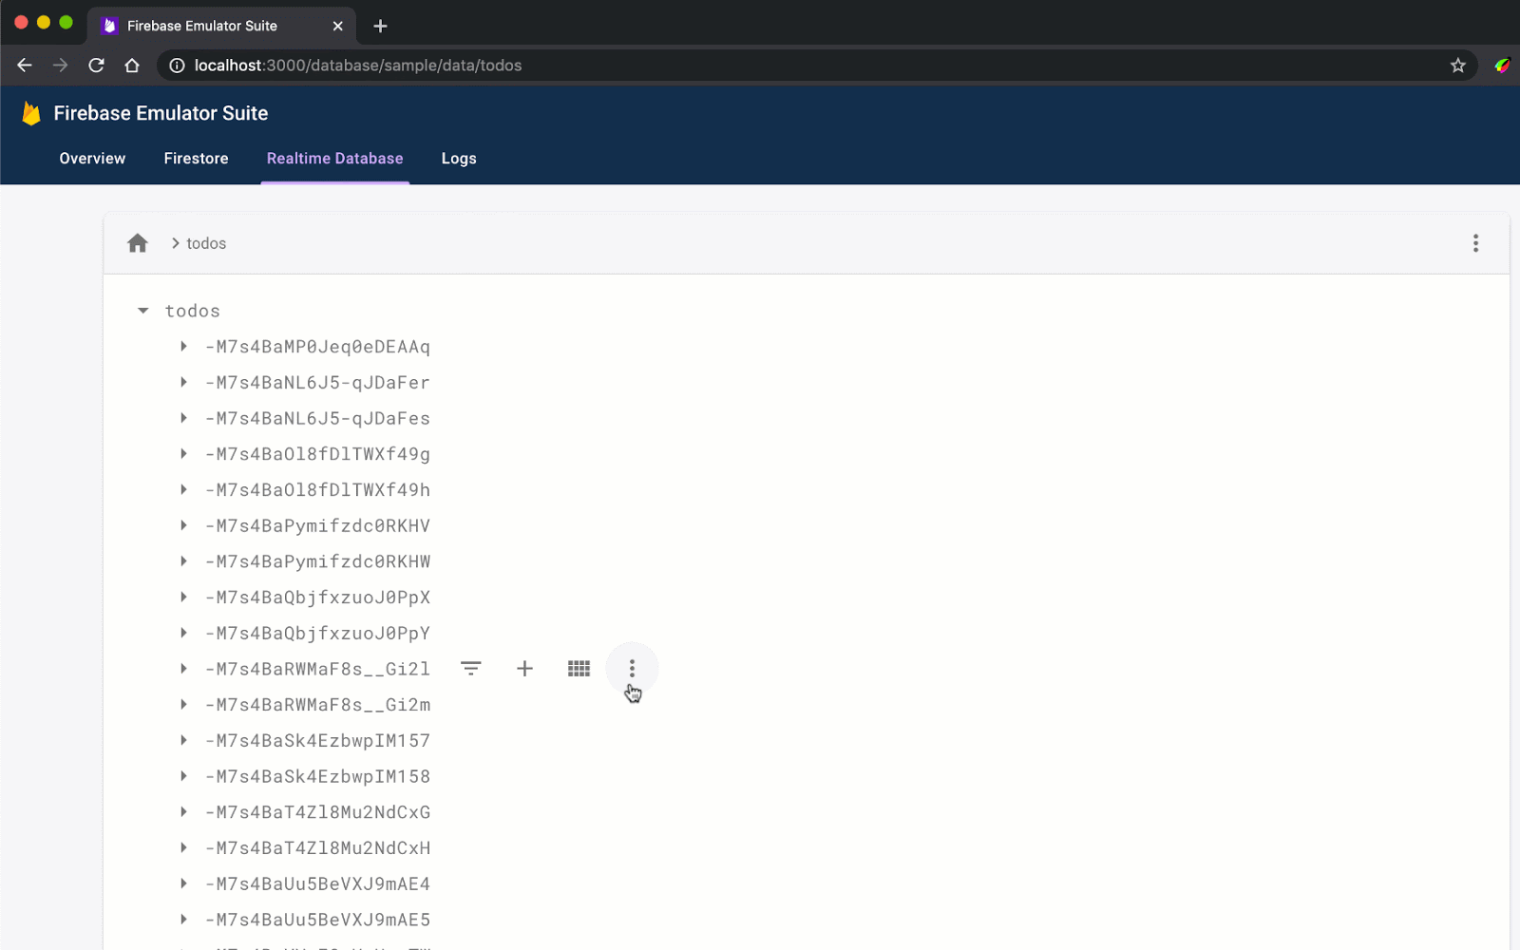The height and width of the screenshot is (950, 1520).
Task: Go forward in browser history
Action: (x=61, y=66)
